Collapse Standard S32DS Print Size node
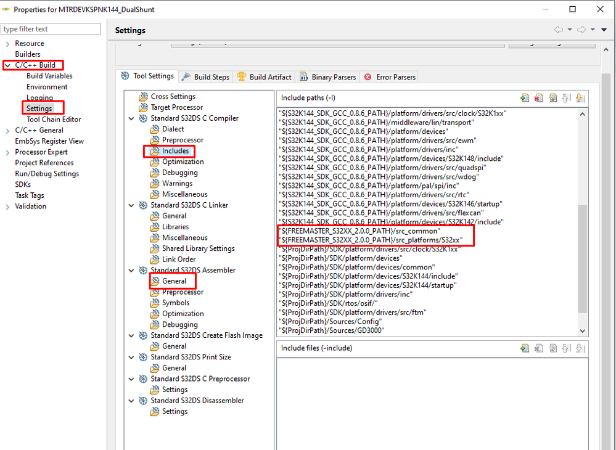The height and width of the screenshot is (450, 616). [131, 358]
